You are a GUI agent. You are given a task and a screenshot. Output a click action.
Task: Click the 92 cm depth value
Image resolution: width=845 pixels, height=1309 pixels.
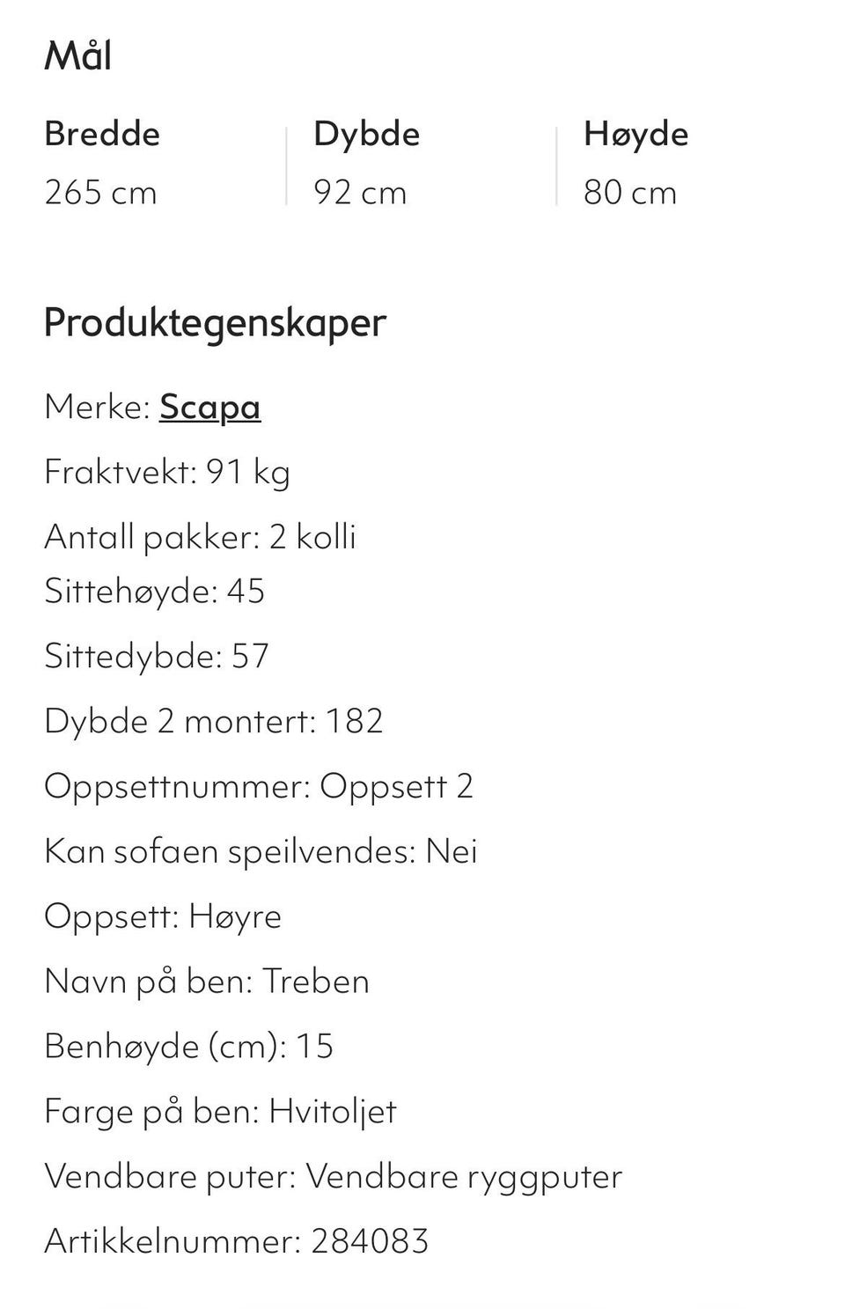(x=360, y=192)
